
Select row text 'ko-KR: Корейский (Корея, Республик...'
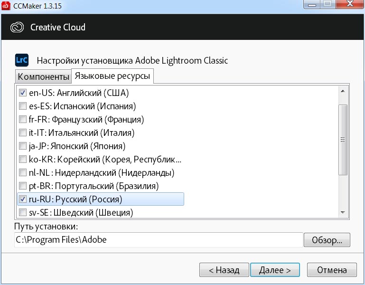(x=105, y=160)
